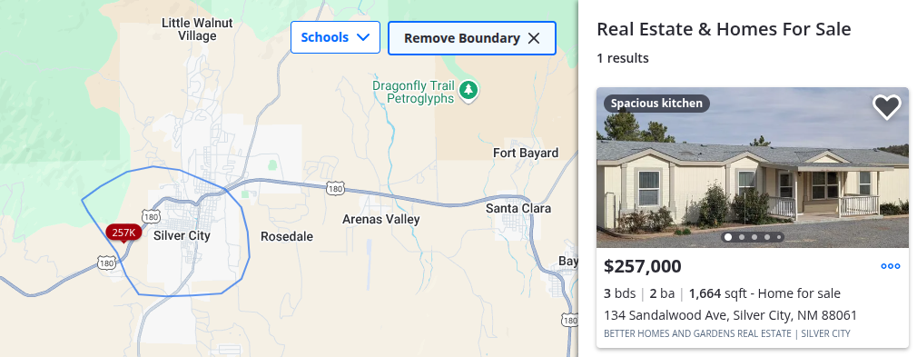Click the Spacious kitchen tag
Screen dimensions: 917x357
[x=656, y=104]
